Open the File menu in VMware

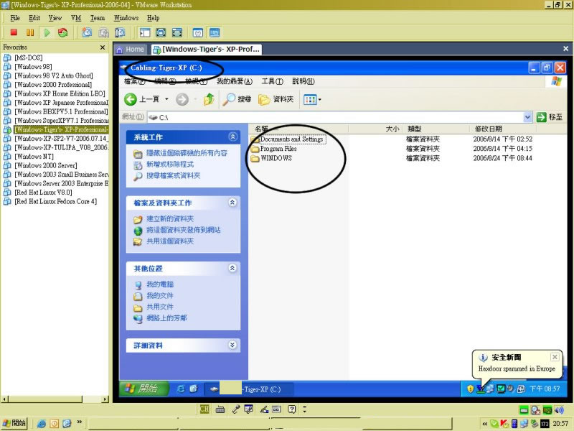[x=15, y=18]
